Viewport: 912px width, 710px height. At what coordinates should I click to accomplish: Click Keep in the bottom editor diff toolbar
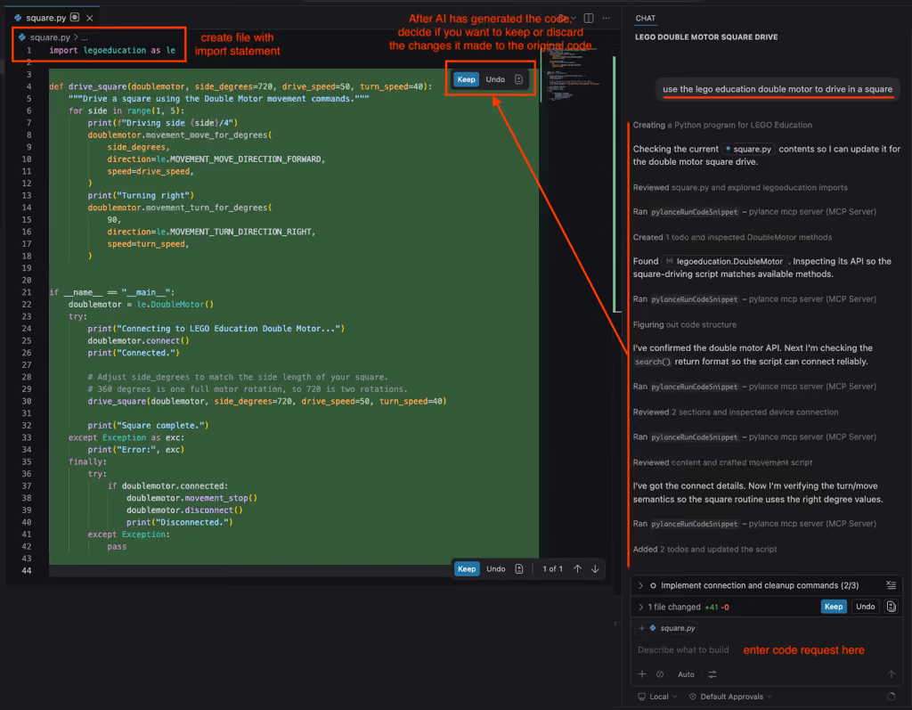tap(467, 569)
